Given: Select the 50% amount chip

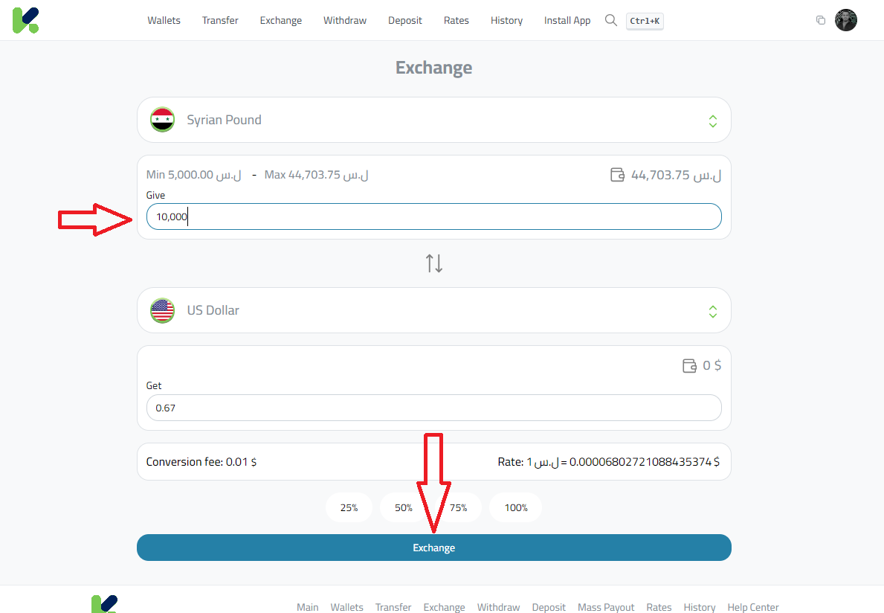Looking at the screenshot, I should click(402, 507).
